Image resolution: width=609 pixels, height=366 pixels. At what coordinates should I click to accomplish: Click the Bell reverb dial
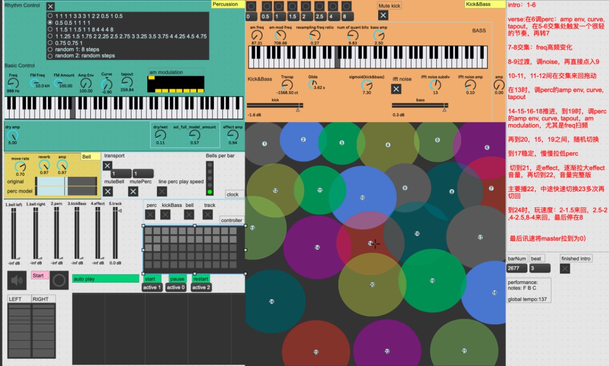click(44, 165)
